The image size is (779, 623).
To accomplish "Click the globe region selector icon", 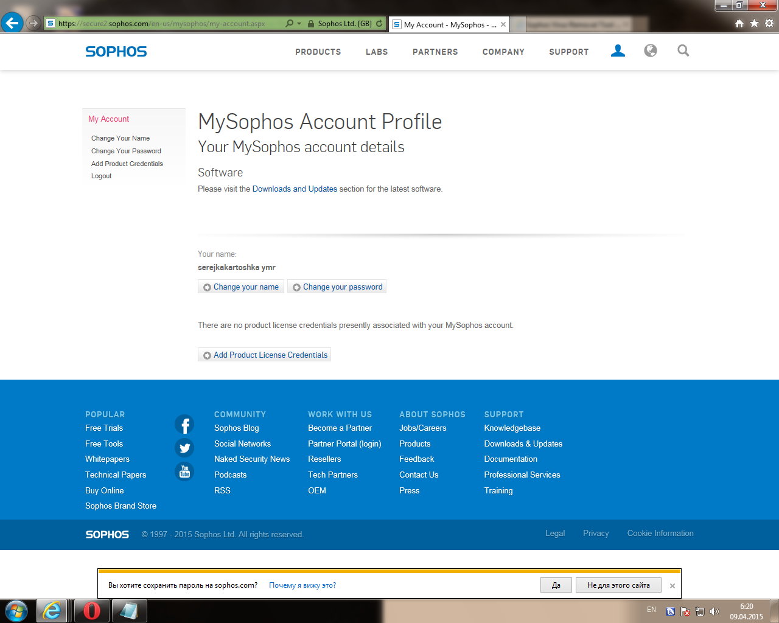I will point(651,50).
